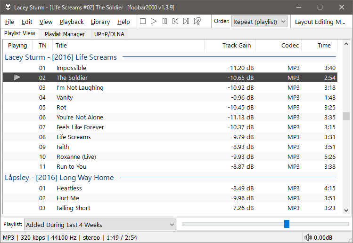Click the 5:26 time value
Image resolution: width=353 pixels, height=243 pixels.
click(x=330, y=157)
